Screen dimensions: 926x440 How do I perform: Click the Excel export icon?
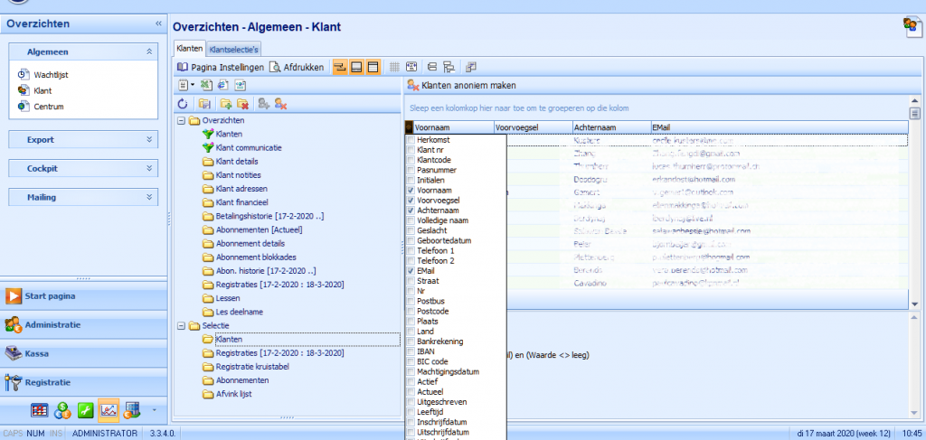pos(205,85)
